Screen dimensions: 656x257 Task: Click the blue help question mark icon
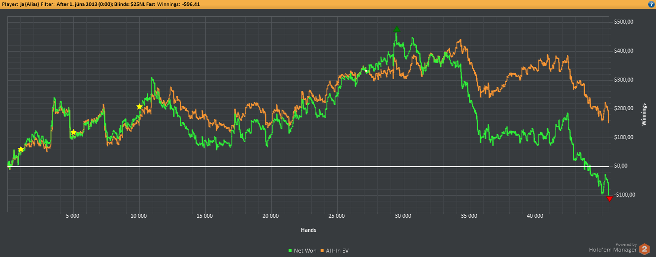click(x=651, y=4)
